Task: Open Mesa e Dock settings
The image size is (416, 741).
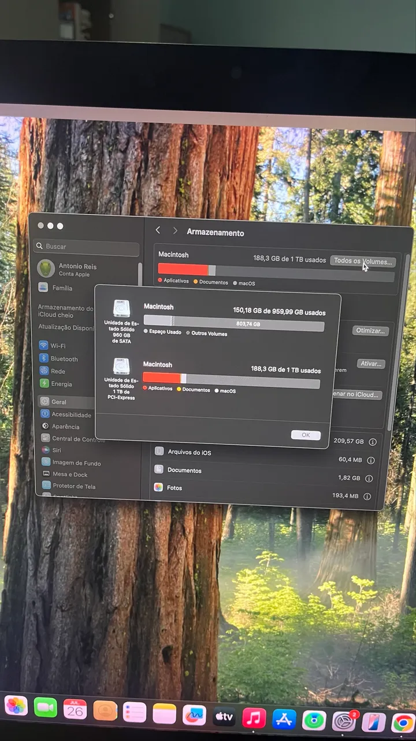Action: coord(64,474)
